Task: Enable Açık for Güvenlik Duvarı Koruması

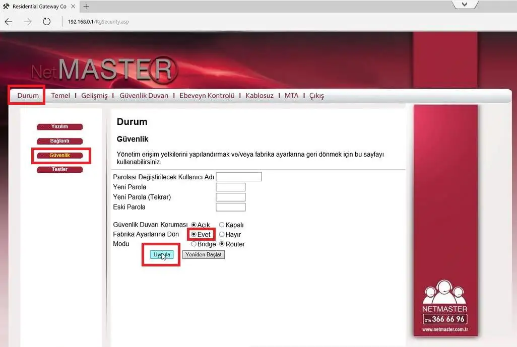Action: click(x=193, y=225)
